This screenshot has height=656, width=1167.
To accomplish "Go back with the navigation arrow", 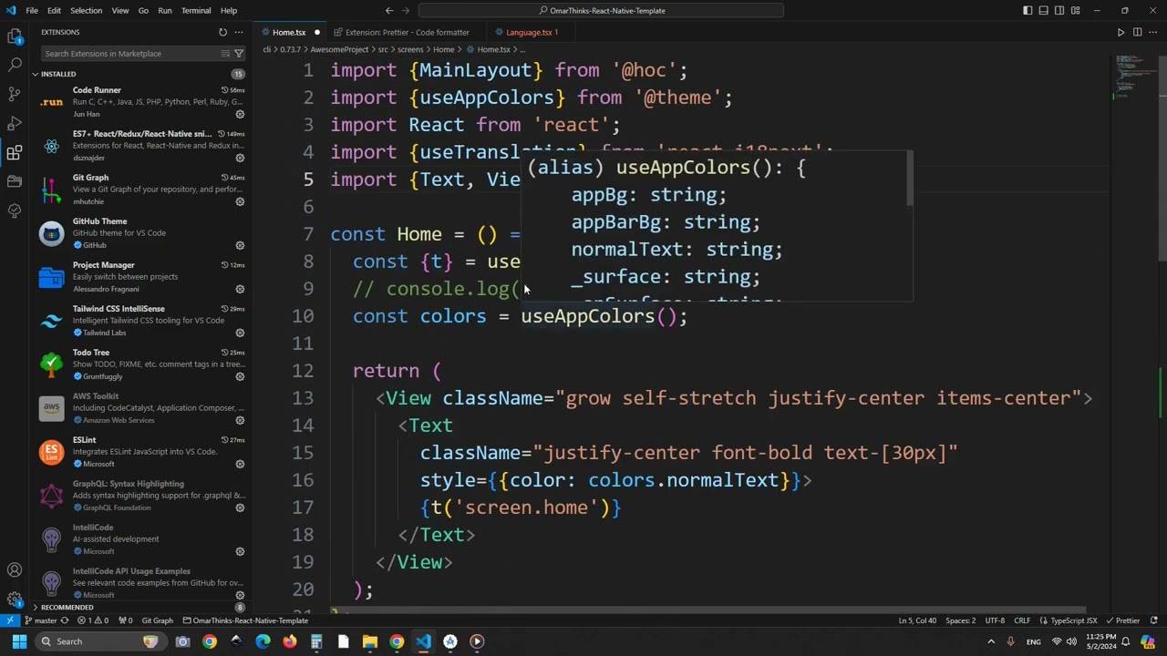I will (389, 11).
